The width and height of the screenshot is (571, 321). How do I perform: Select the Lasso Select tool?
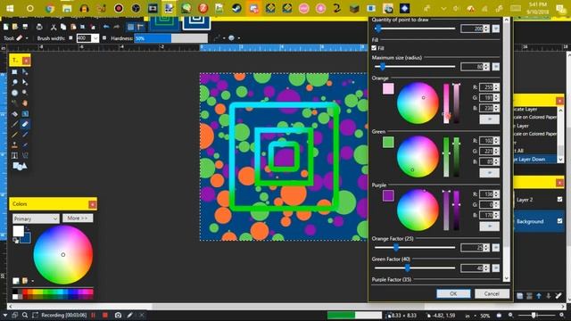(14, 82)
